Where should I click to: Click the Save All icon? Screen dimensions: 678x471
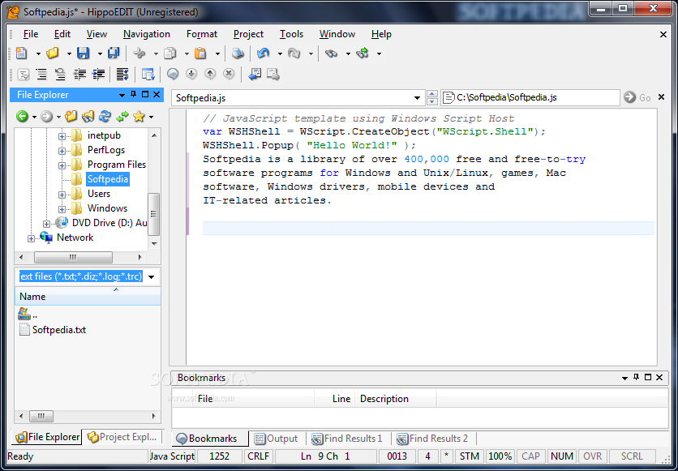tap(114, 54)
